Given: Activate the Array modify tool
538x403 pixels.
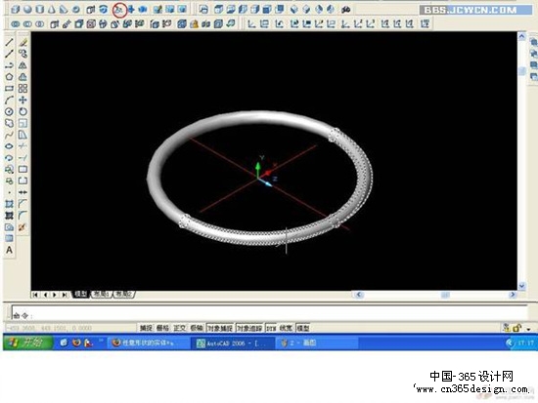Looking at the screenshot, I should [x=22, y=89].
